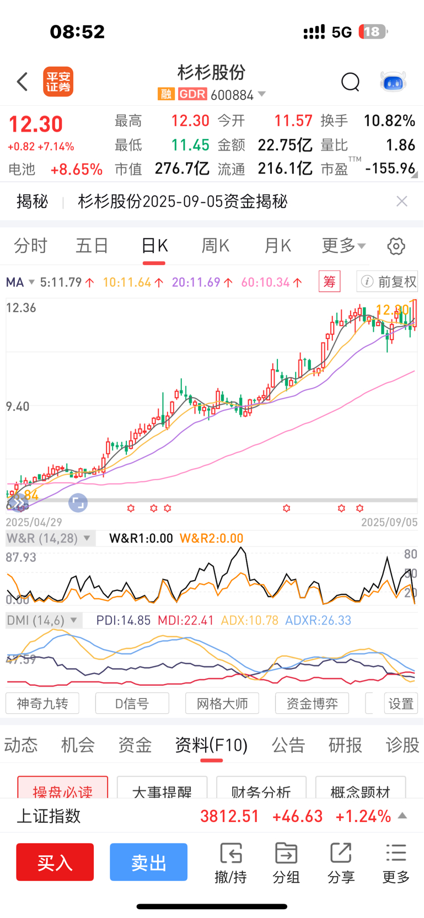Select the 资金博弈 indicator button
Screen dimensions: 424x918
[x=312, y=704]
